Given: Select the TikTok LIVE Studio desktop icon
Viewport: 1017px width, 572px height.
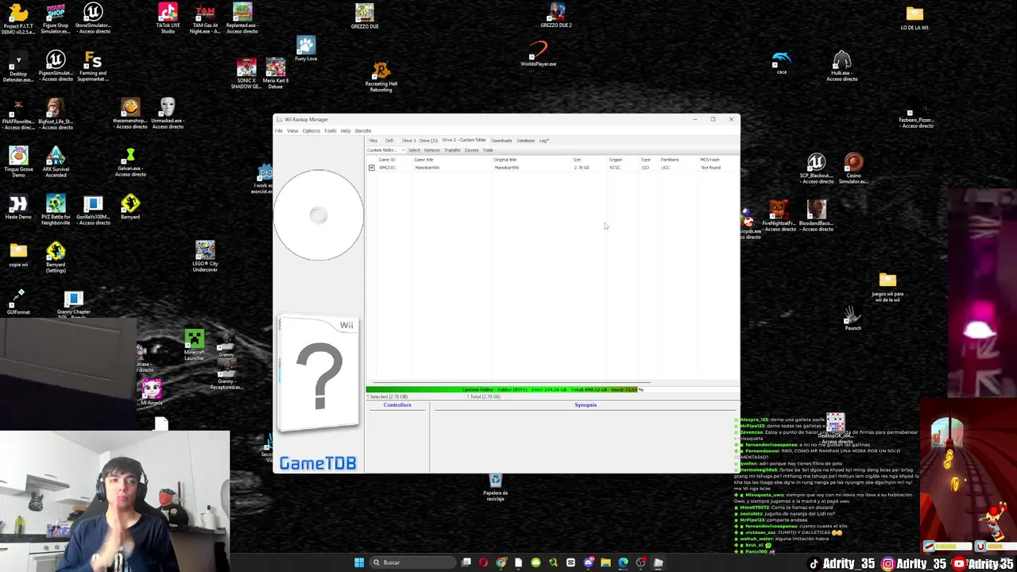Looking at the screenshot, I should 168,18.
